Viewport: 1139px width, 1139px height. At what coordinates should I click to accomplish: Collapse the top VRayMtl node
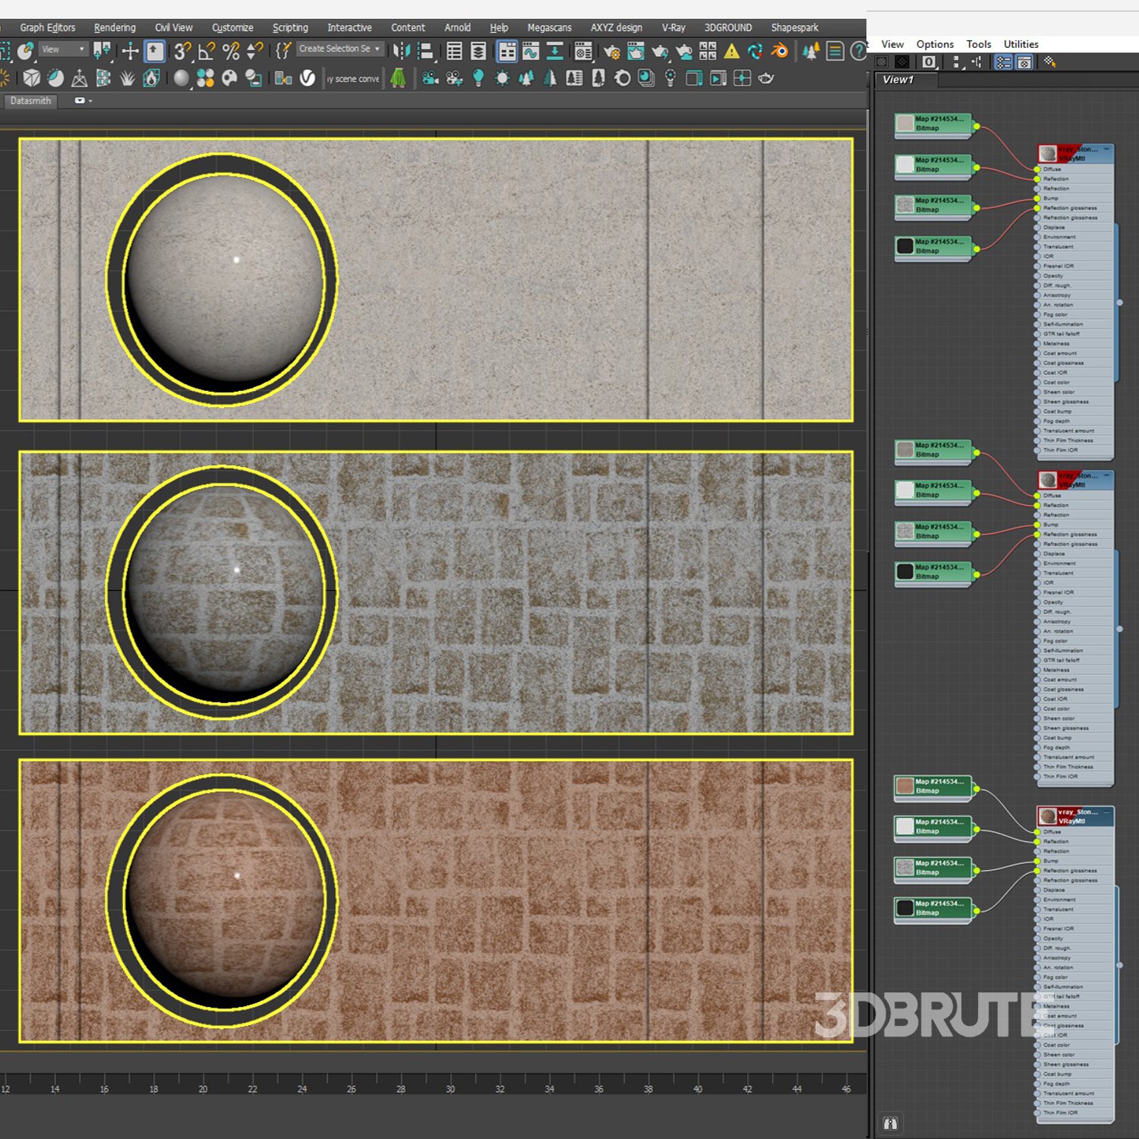click(x=1106, y=150)
